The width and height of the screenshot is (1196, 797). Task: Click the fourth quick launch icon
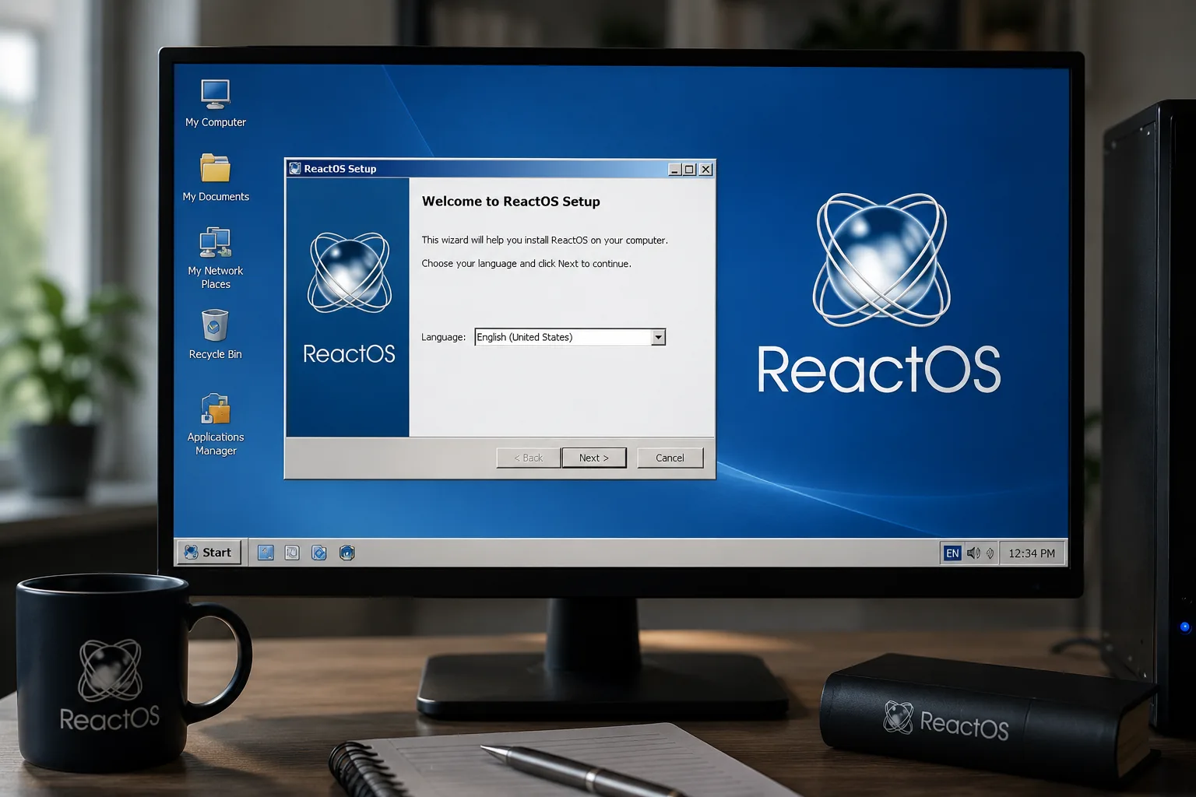tap(347, 553)
